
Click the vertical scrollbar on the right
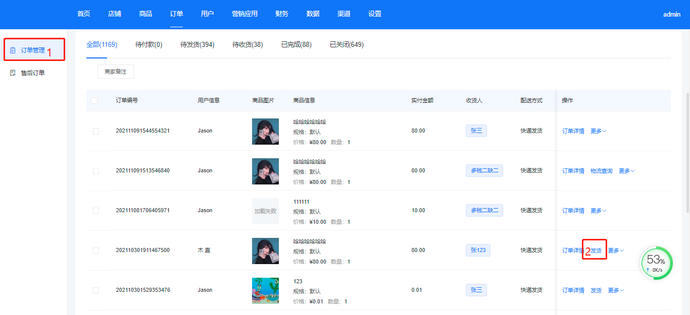click(687, 151)
